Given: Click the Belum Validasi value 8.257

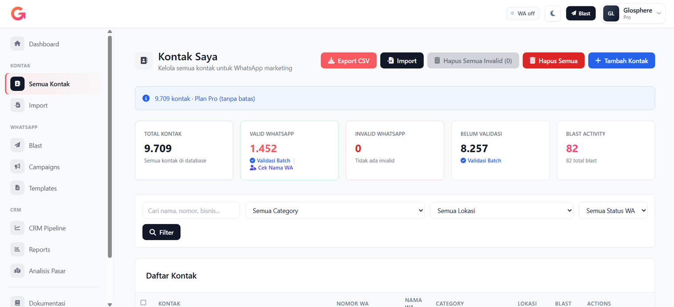Looking at the screenshot, I should pyautogui.click(x=474, y=148).
